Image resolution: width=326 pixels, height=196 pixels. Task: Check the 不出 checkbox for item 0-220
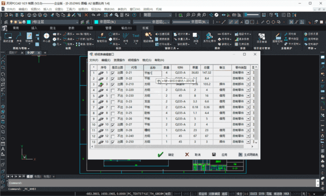(113, 90)
